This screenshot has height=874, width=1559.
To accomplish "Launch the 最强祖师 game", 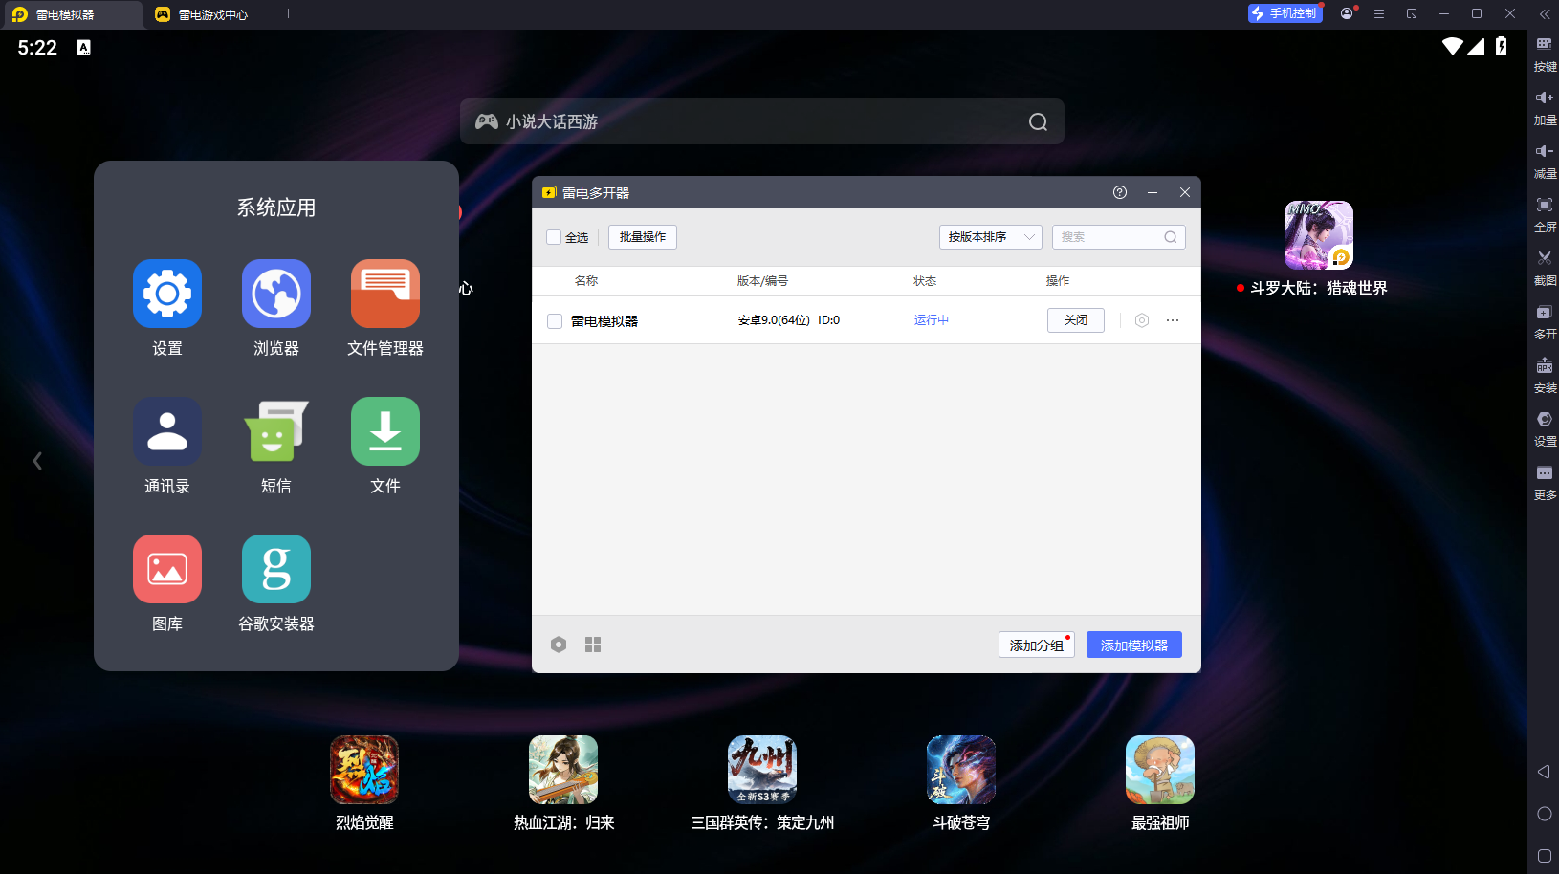I will pyautogui.click(x=1160, y=770).
